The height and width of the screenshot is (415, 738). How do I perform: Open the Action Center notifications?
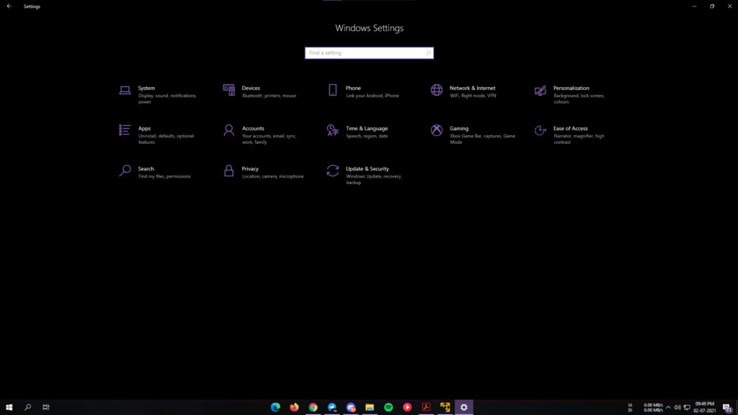click(728, 407)
